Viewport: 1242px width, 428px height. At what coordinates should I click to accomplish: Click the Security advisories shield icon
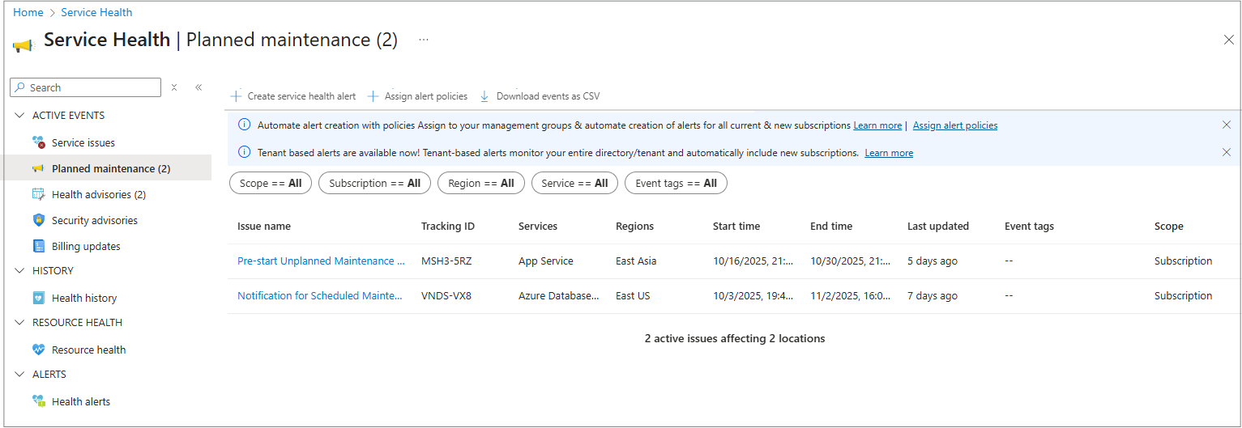pyautogui.click(x=38, y=220)
